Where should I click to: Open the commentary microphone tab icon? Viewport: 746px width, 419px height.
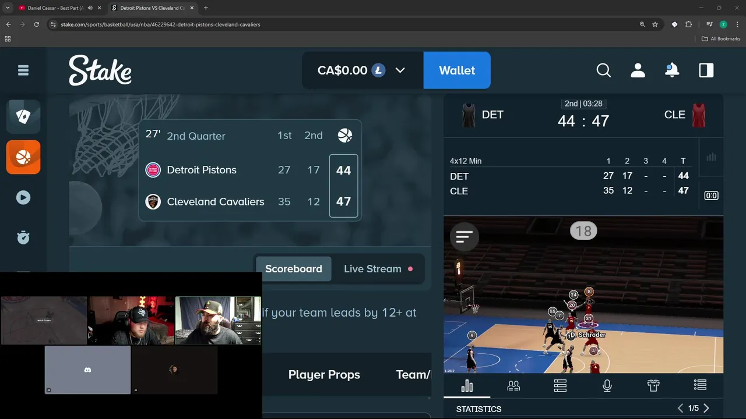coord(607,386)
